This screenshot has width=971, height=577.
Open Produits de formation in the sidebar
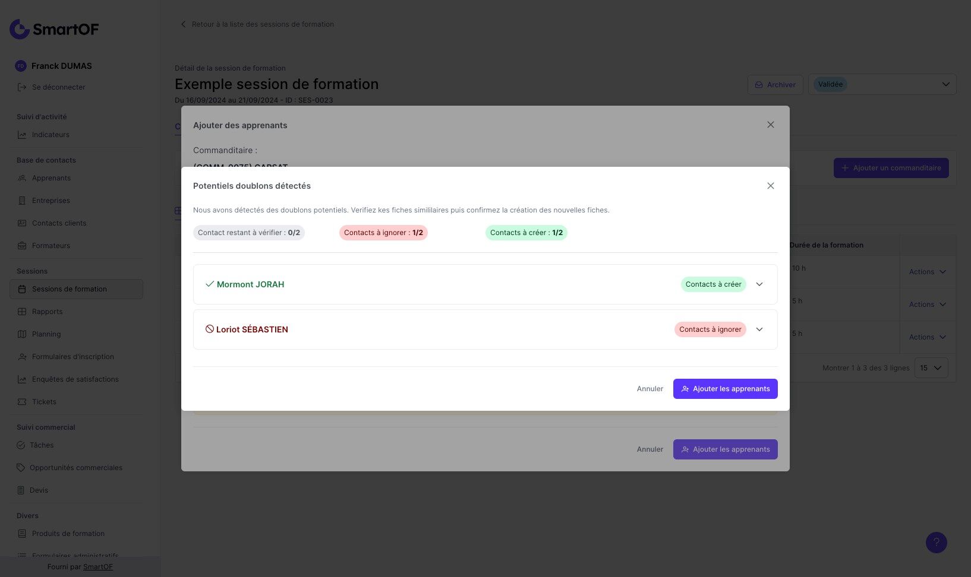pyautogui.click(x=68, y=534)
